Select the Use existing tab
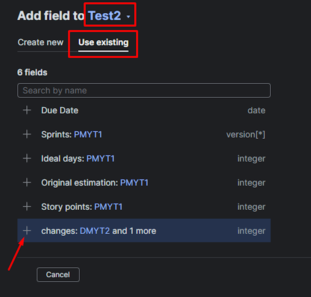311x297 pixels. pyautogui.click(x=103, y=42)
